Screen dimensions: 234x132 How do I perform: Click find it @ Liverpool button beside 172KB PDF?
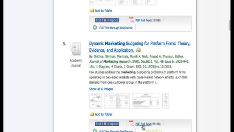[x=107, y=20]
